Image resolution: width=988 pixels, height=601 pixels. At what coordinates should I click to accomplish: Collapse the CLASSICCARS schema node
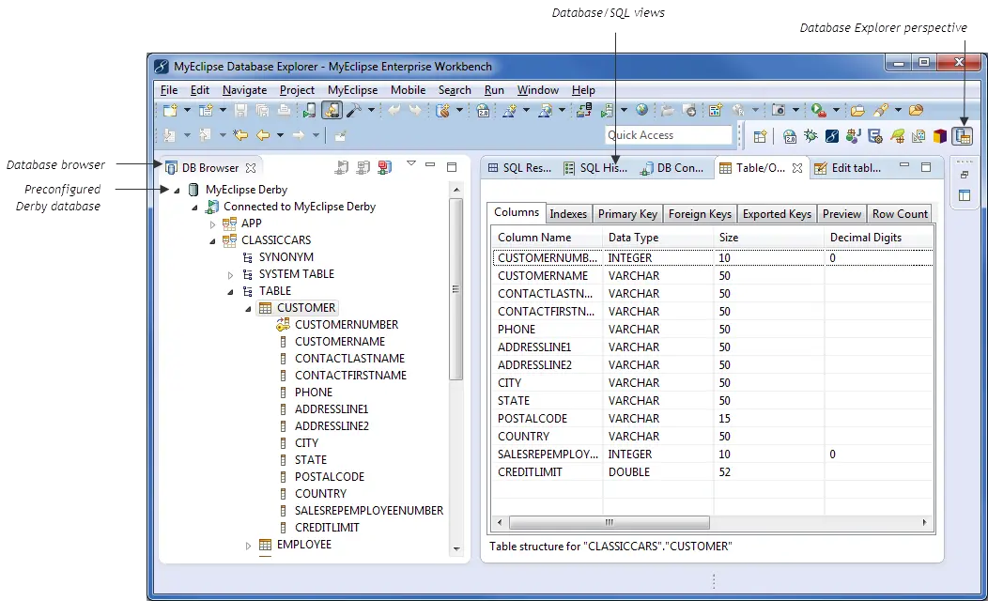click(x=212, y=240)
